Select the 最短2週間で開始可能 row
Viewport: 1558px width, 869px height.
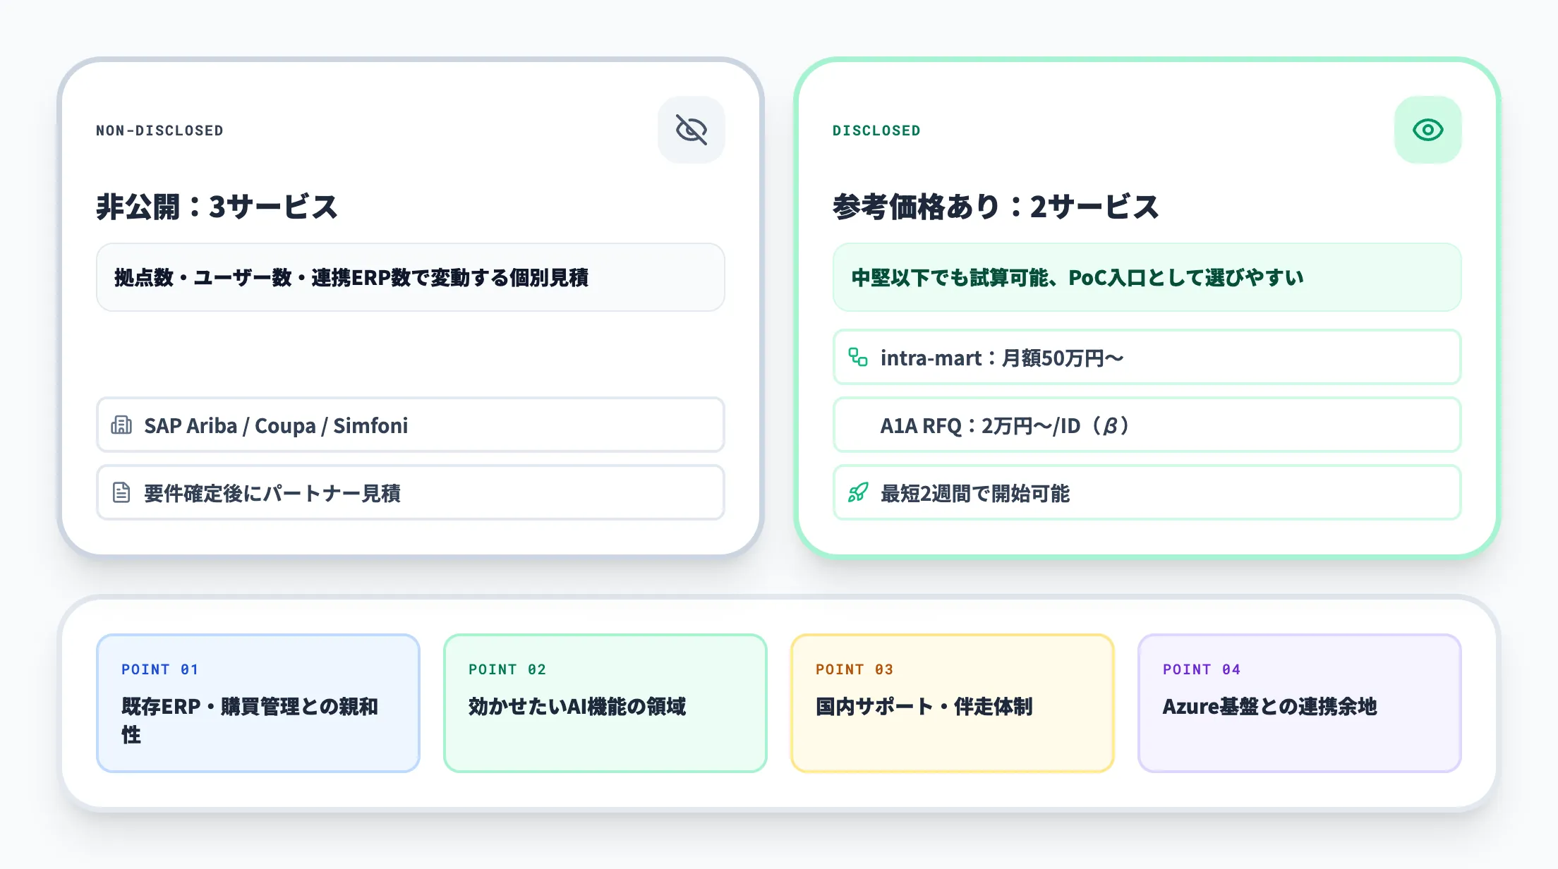pos(1147,492)
